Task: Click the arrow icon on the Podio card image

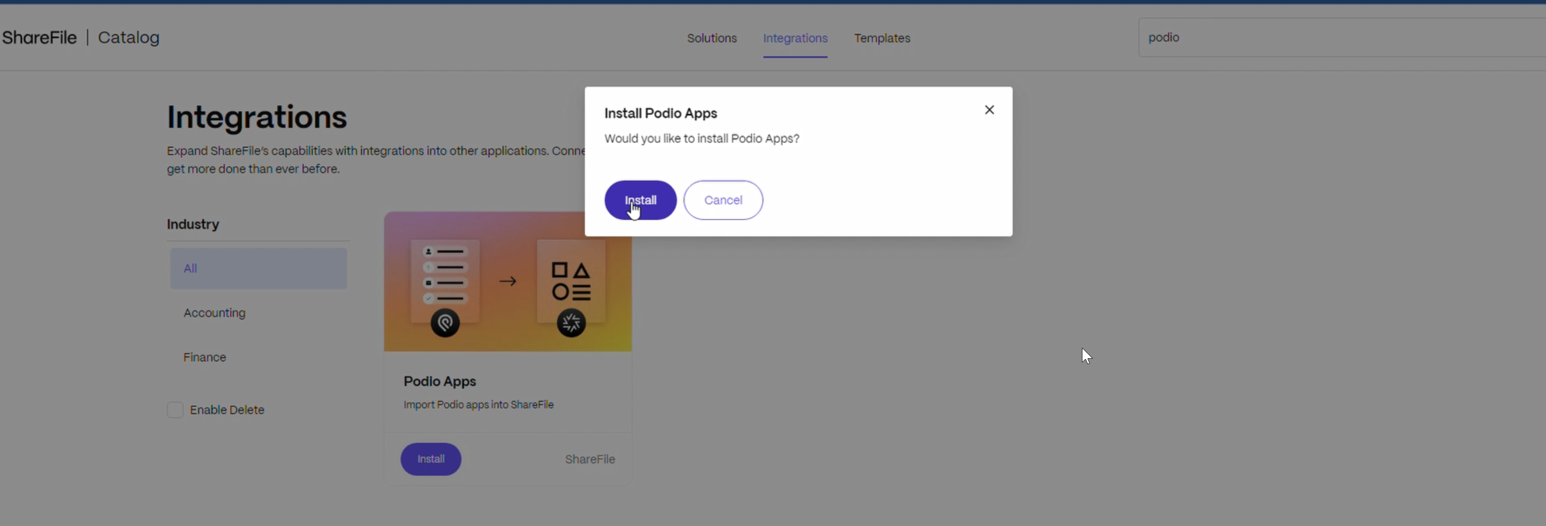Action: pyautogui.click(x=508, y=281)
